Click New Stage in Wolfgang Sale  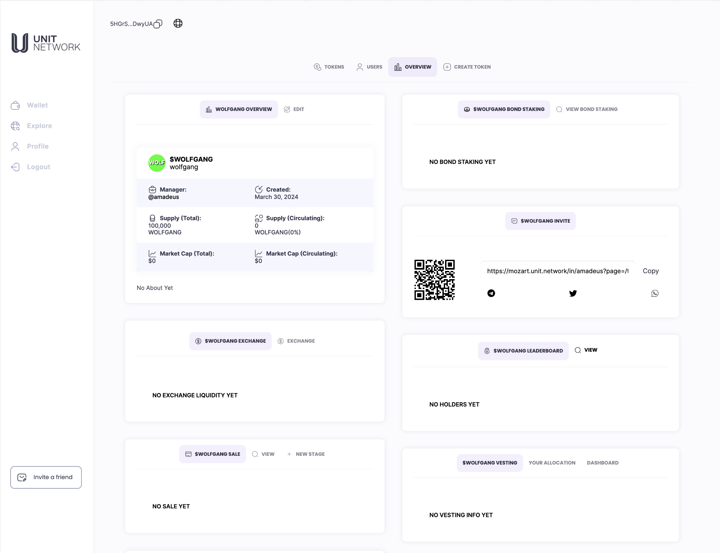[305, 454]
